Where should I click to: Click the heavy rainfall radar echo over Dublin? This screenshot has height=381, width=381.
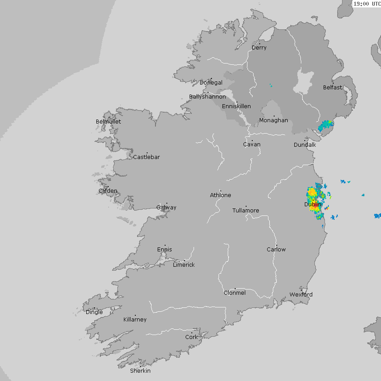click(x=315, y=201)
